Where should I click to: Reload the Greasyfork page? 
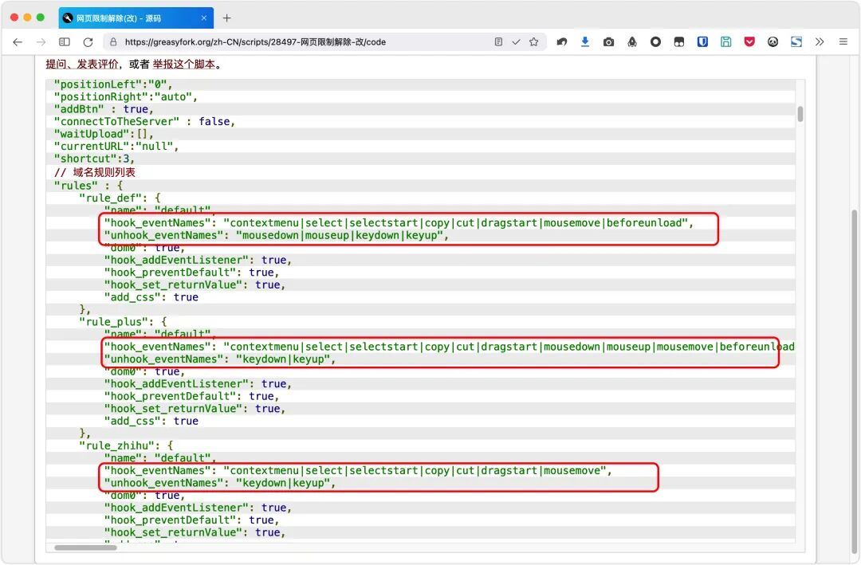pos(88,41)
